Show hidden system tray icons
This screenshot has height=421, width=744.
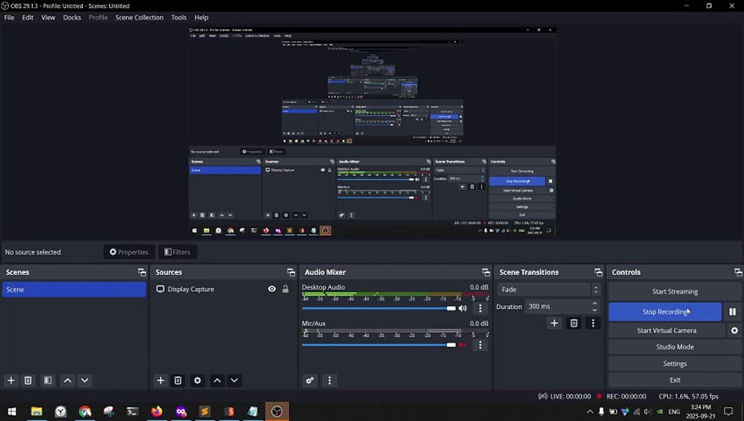590,412
